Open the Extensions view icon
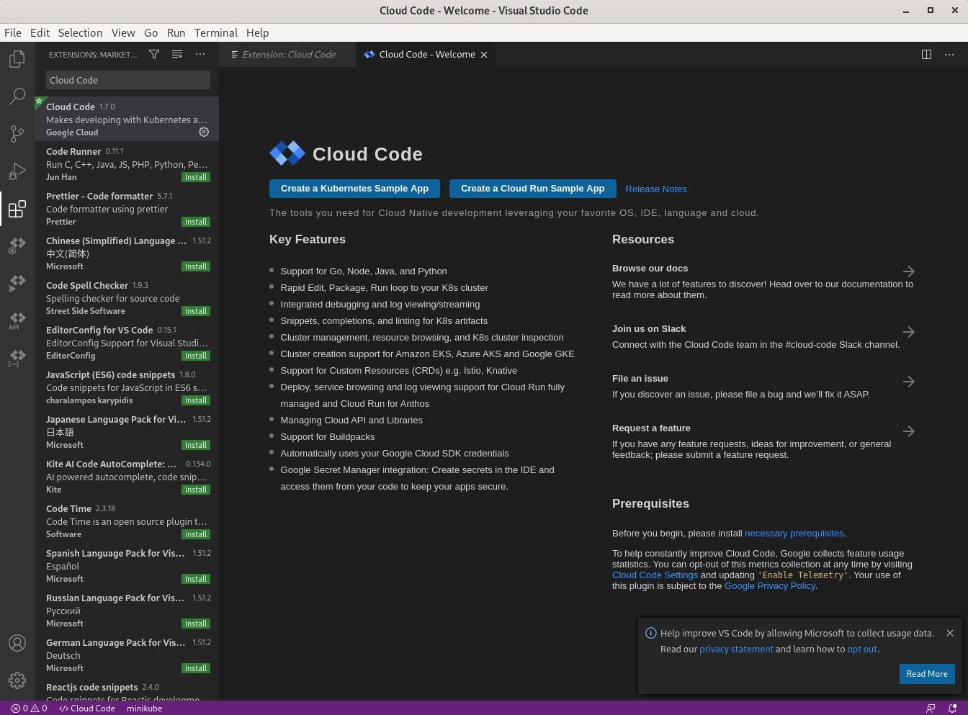 click(x=17, y=209)
